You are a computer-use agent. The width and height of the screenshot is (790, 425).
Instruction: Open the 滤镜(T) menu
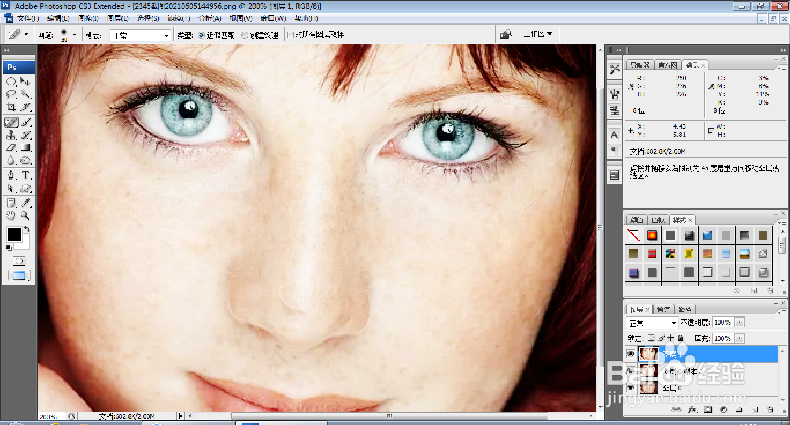[179, 18]
